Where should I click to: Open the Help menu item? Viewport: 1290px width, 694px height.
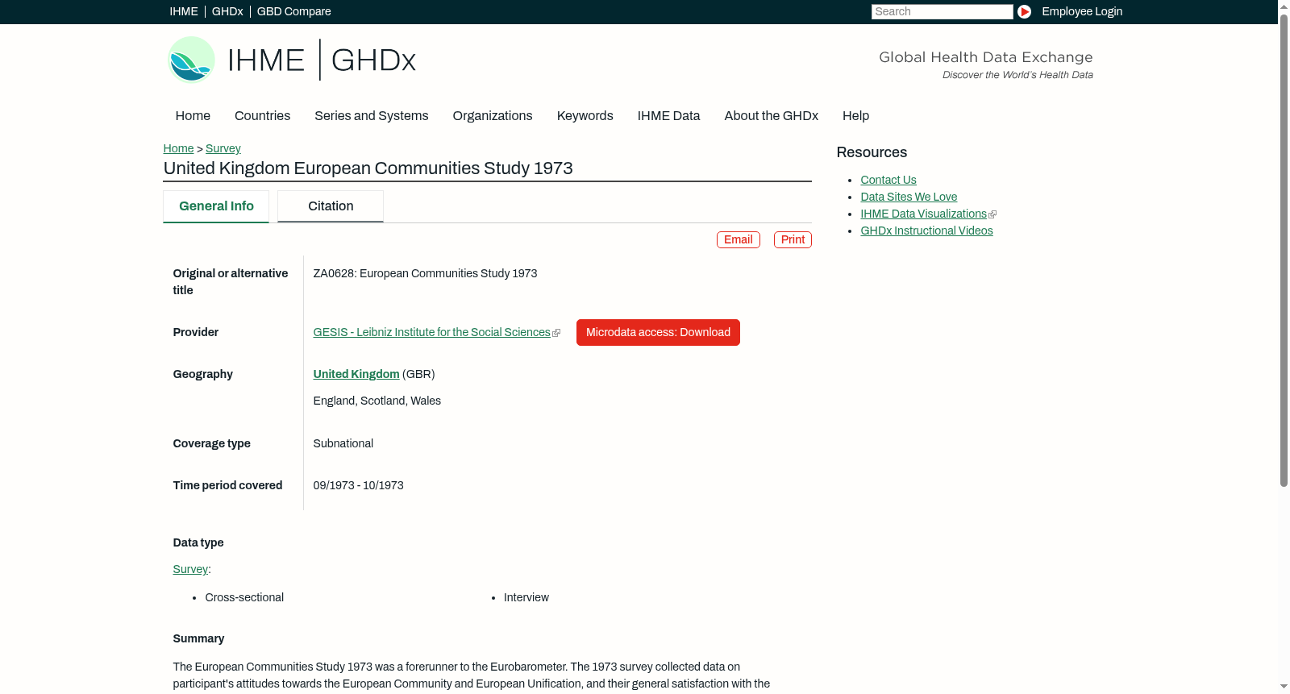coord(855,116)
